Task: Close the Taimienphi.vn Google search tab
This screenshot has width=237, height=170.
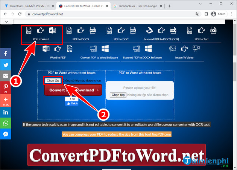Action: (161, 6)
